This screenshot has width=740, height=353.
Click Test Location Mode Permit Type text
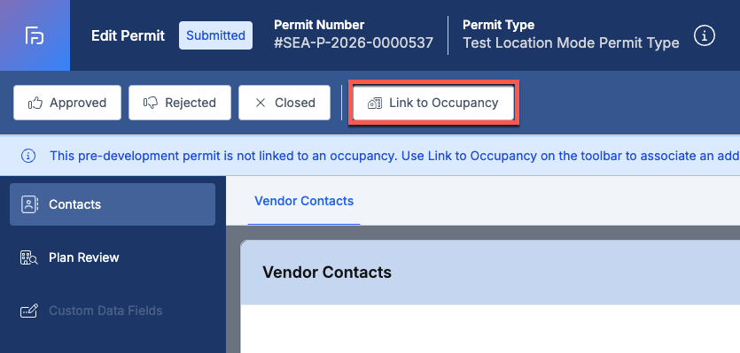pyautogui.click(x=571, y=42)
